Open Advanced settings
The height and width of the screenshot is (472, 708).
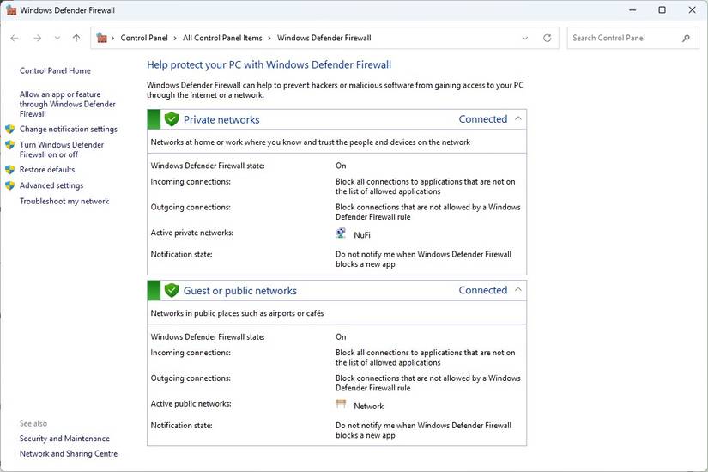tap(51, 185)
